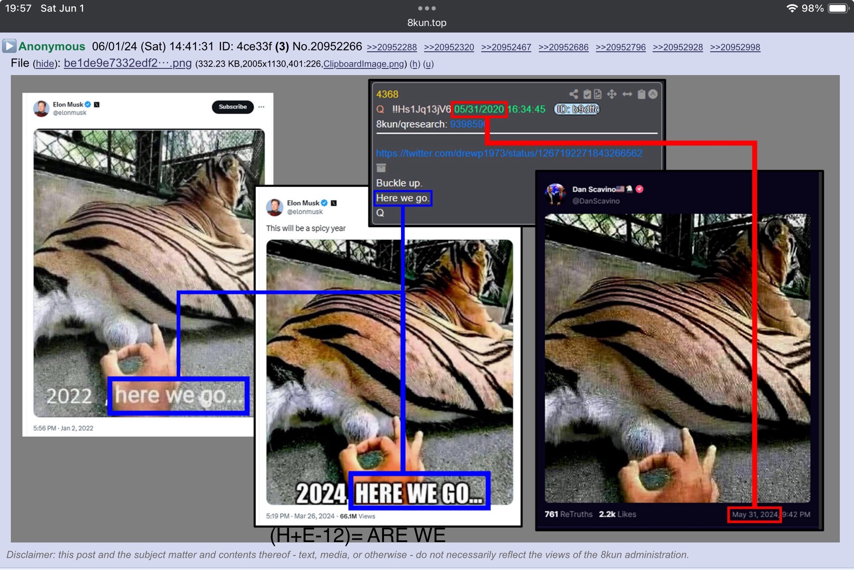This screenshot has width=854, height=570.
Task: Click the Anonymous poster name
Action: click(52, 46)
